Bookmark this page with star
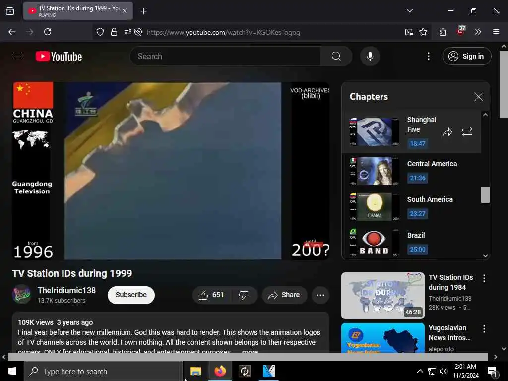Image resolution: width=508 pixels, height=381 pixels. [423, 32]
